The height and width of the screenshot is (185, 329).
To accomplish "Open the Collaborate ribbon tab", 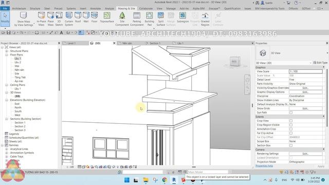I will [x=146, y=8].
